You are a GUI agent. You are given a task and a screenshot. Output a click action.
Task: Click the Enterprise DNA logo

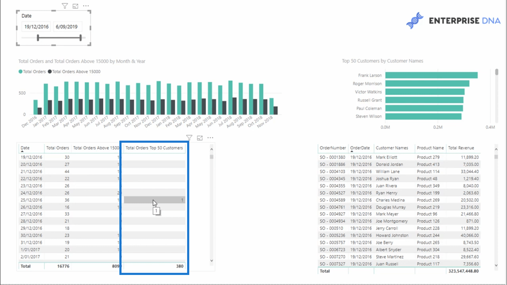[453, 21]
